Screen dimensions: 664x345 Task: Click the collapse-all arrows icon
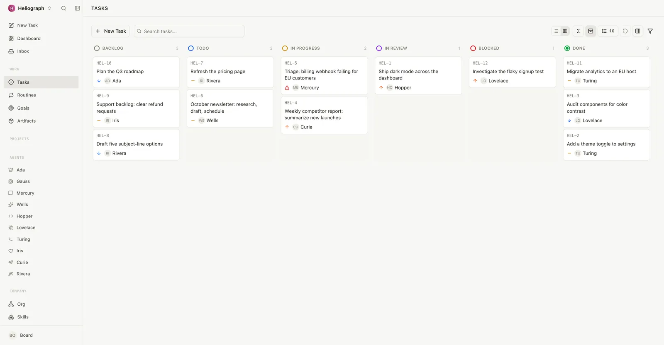[x=578, y=31]
